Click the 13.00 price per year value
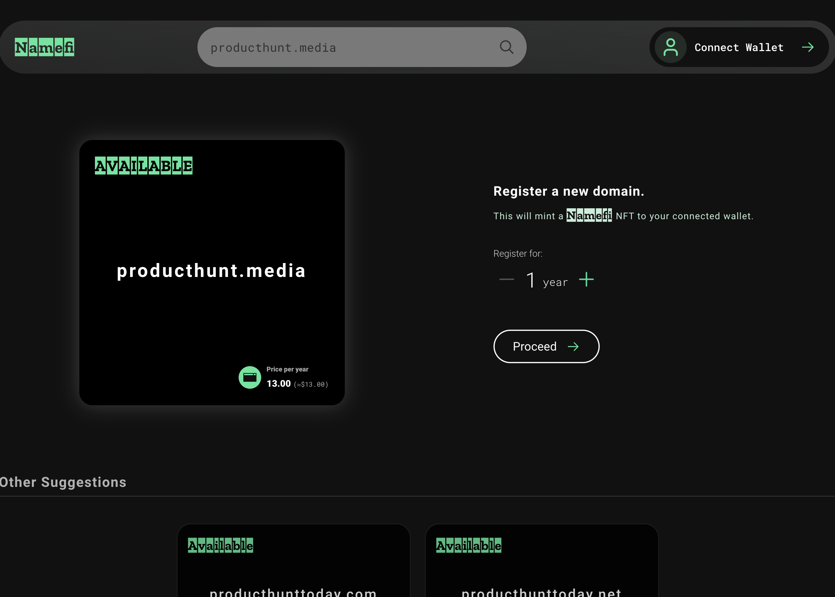835x597 pixels. (278, 383)
